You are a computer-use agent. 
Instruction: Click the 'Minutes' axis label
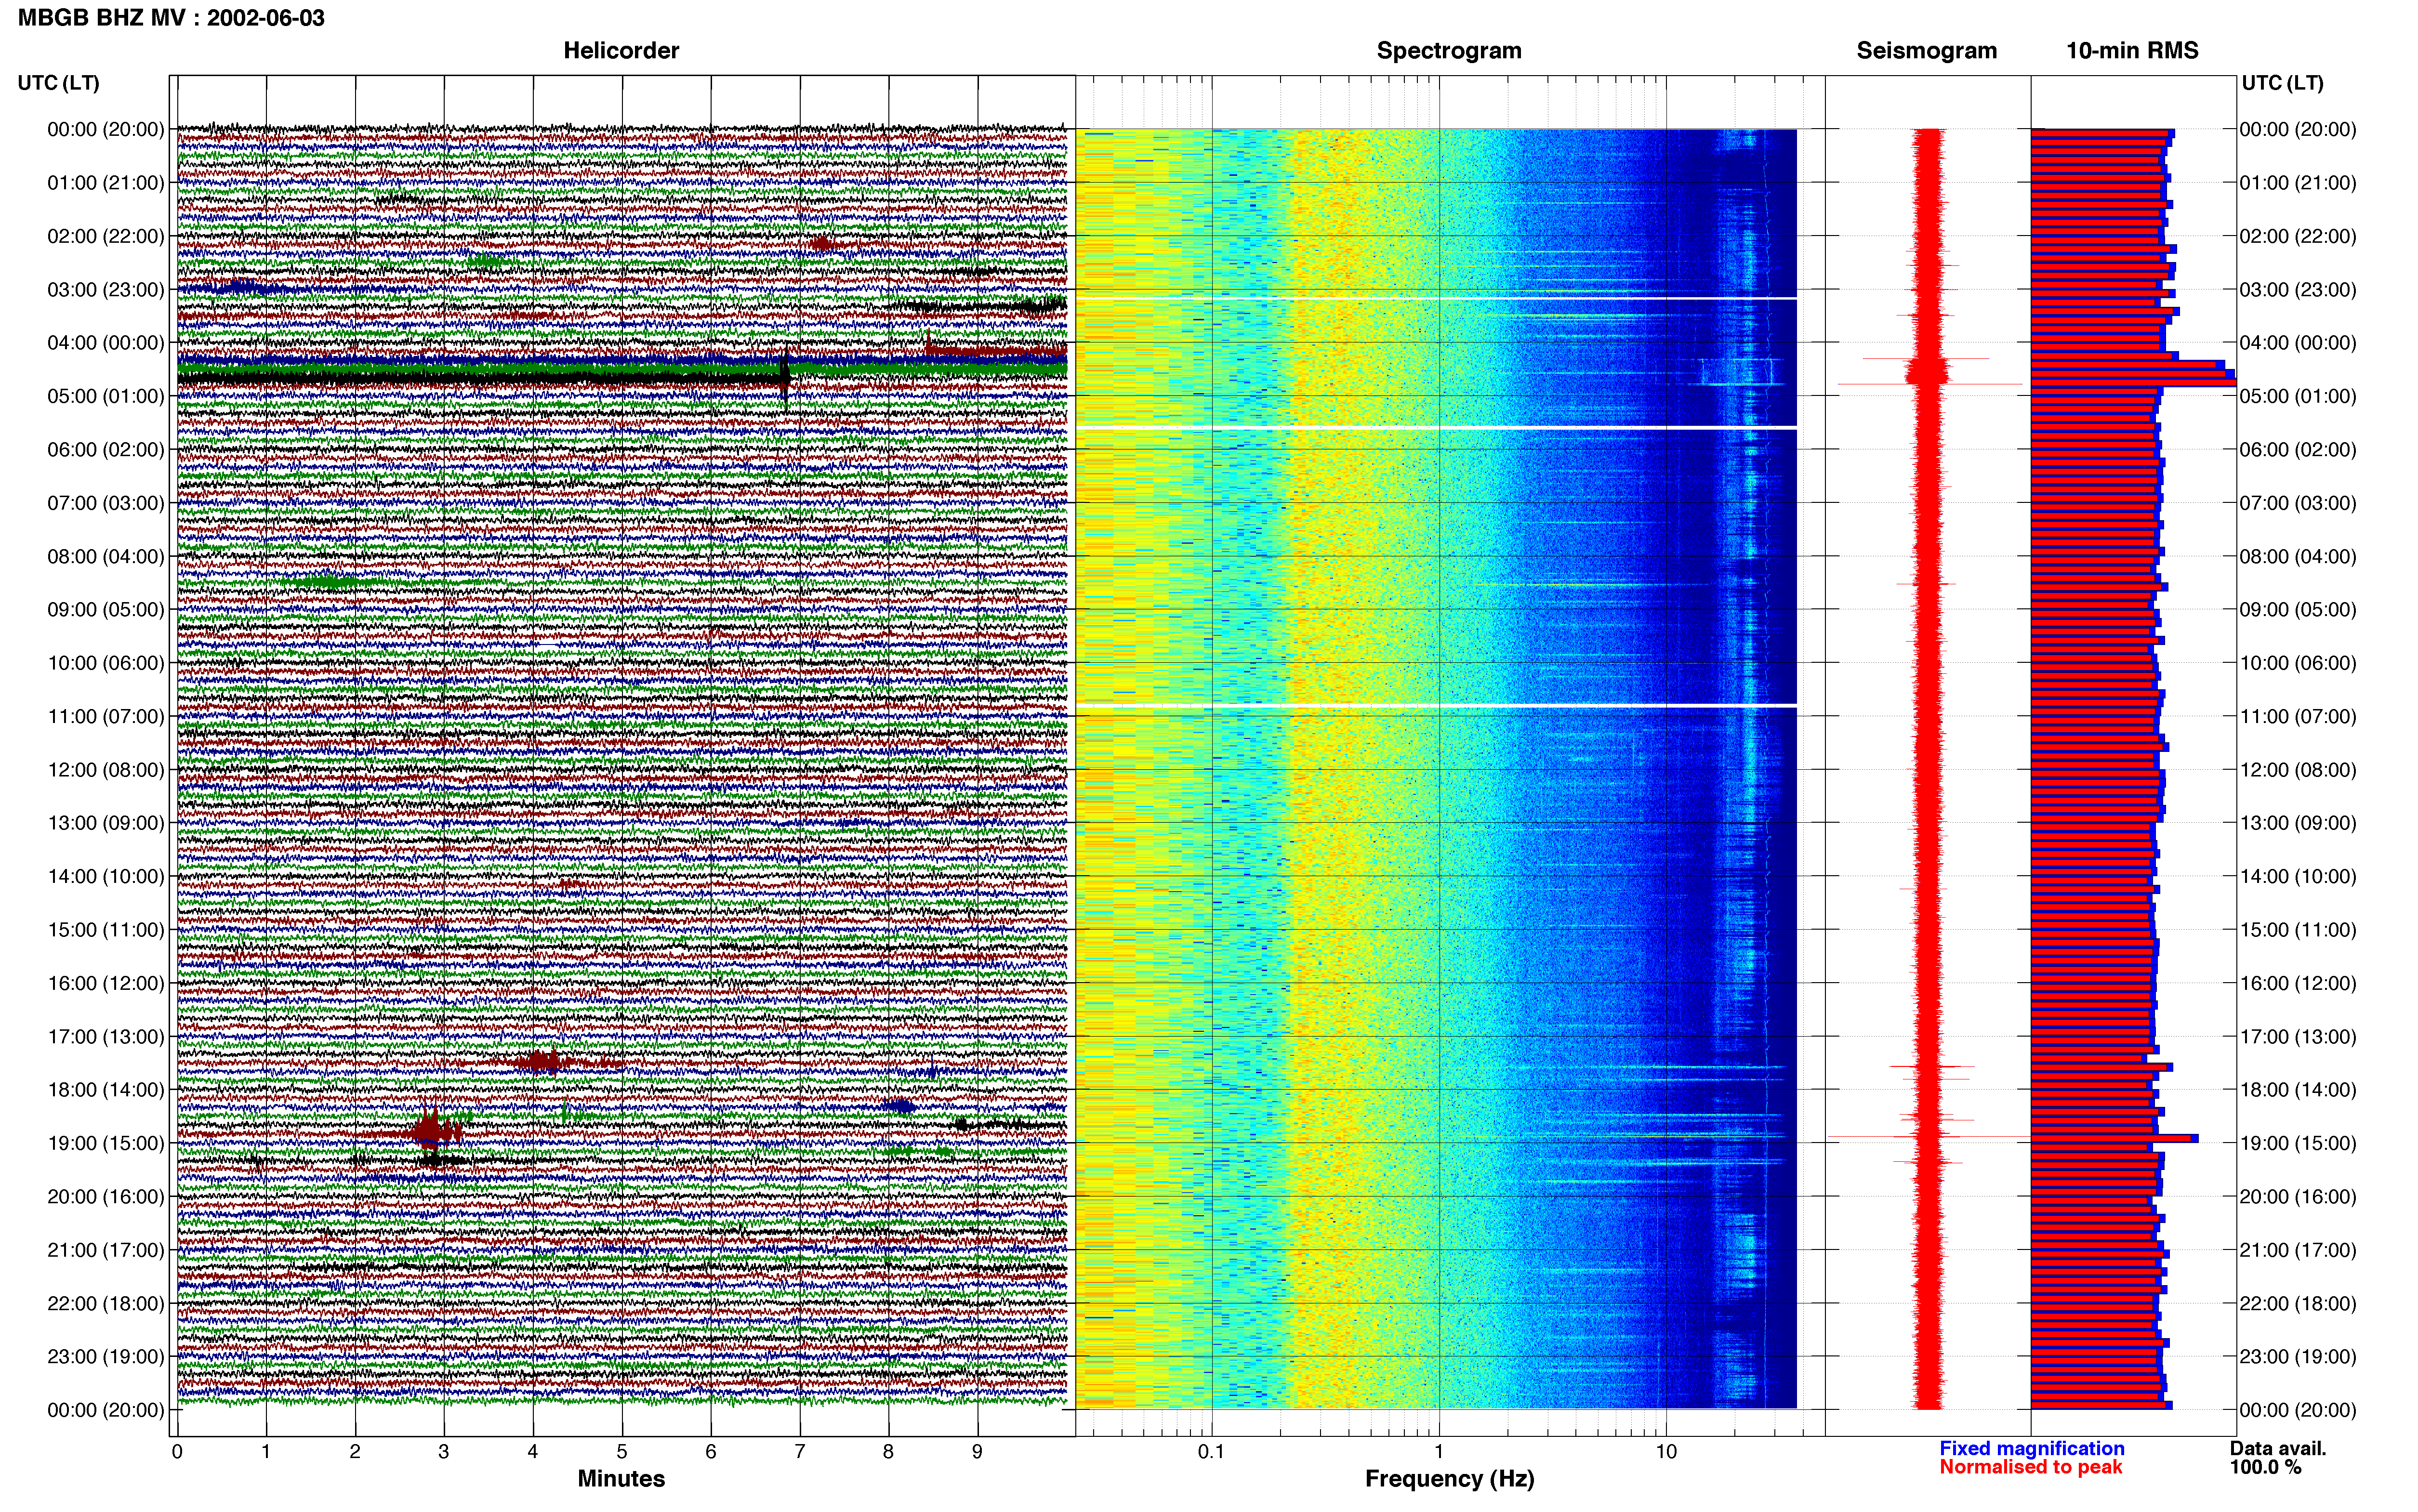621,1479
